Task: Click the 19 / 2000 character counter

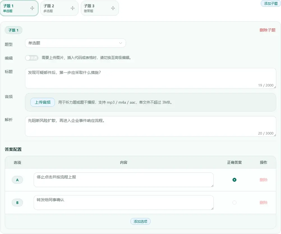Action: pos(266,85)
